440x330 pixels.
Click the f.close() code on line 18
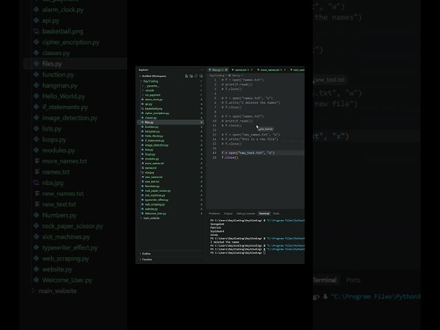230,157
